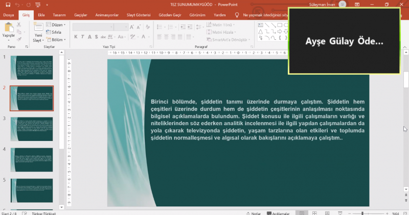Open the Düzen (Layout) dropdown

coord(56,24)
